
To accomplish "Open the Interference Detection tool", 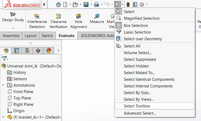I will (x=37, y=21).
